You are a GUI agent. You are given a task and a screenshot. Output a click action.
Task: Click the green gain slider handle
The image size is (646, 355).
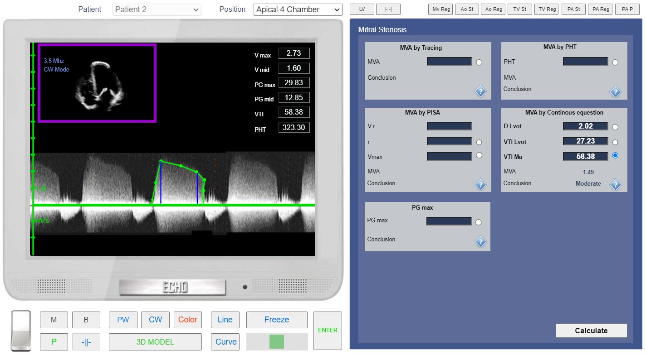[276, 341]
